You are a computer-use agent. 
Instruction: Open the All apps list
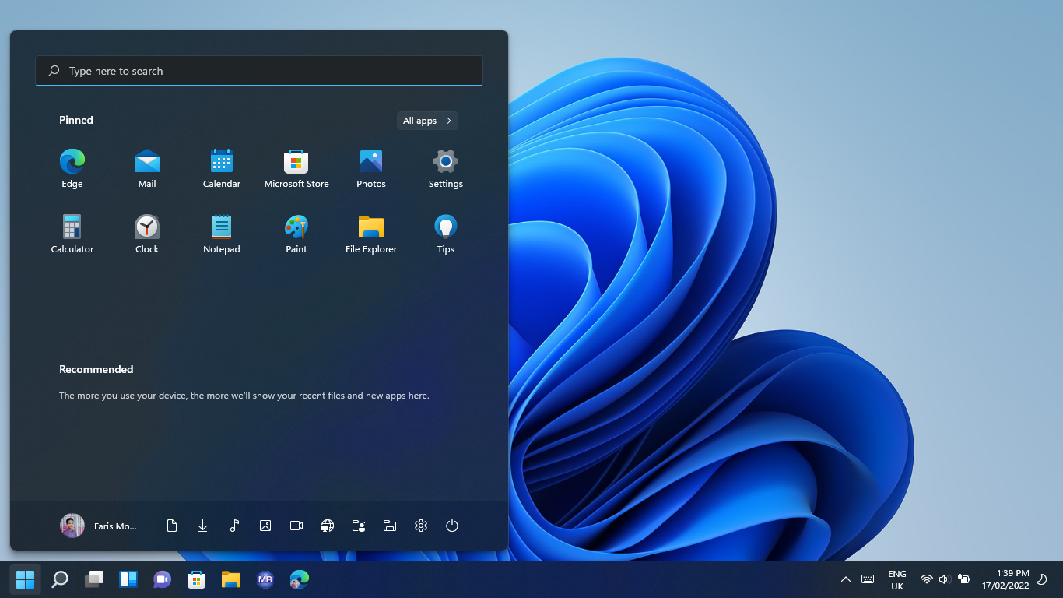[427, 121]
